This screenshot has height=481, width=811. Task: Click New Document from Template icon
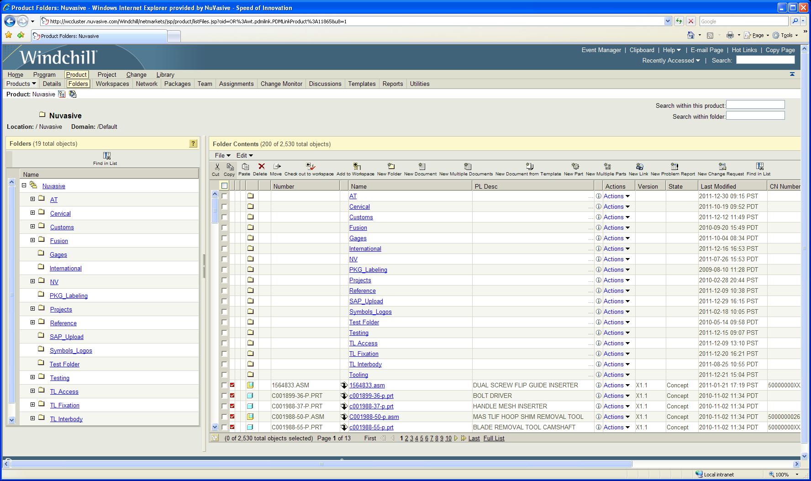(529, 166)
